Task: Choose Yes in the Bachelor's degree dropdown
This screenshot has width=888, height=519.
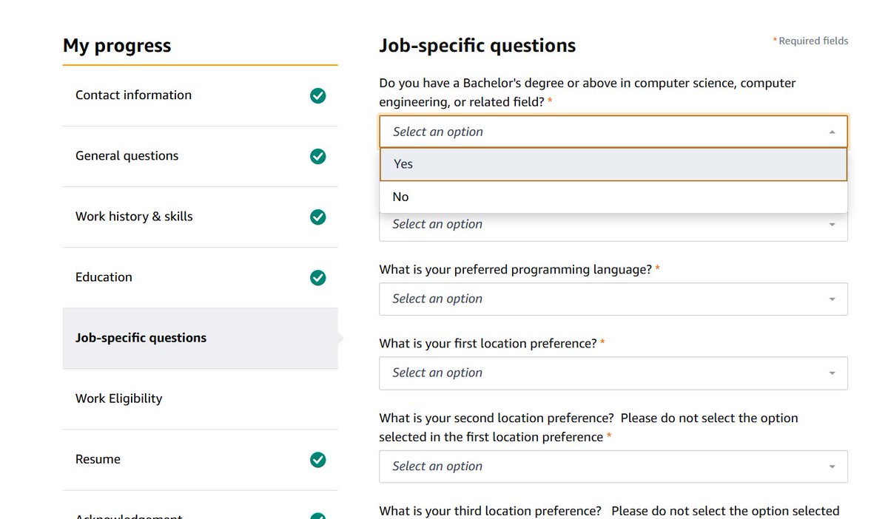Action: (x=613, y=164)
